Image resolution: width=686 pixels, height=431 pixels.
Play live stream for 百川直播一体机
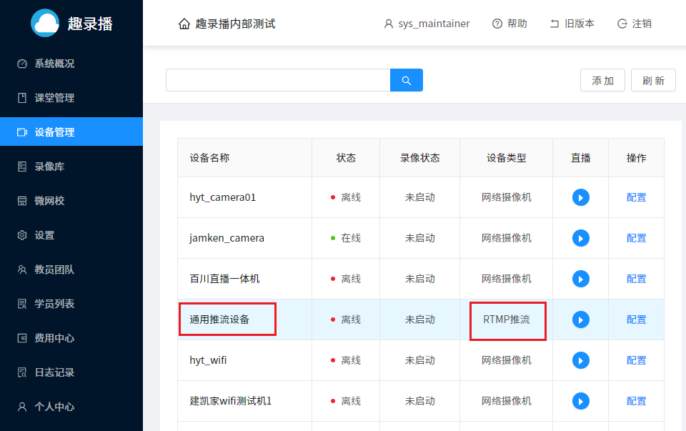click(x=580, y=279)
